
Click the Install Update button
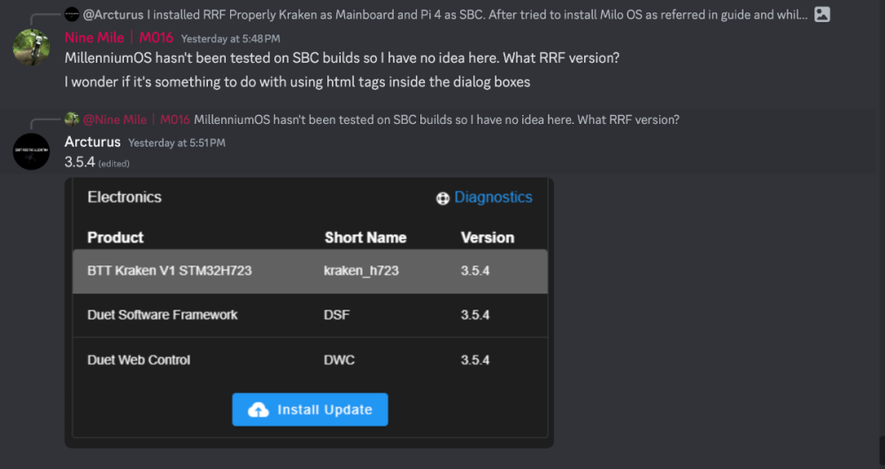[310, 410]
